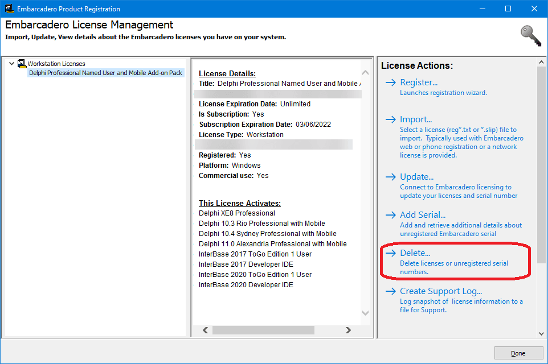Click the details horizontal scroll-left arrow

[x=206, y=330]
